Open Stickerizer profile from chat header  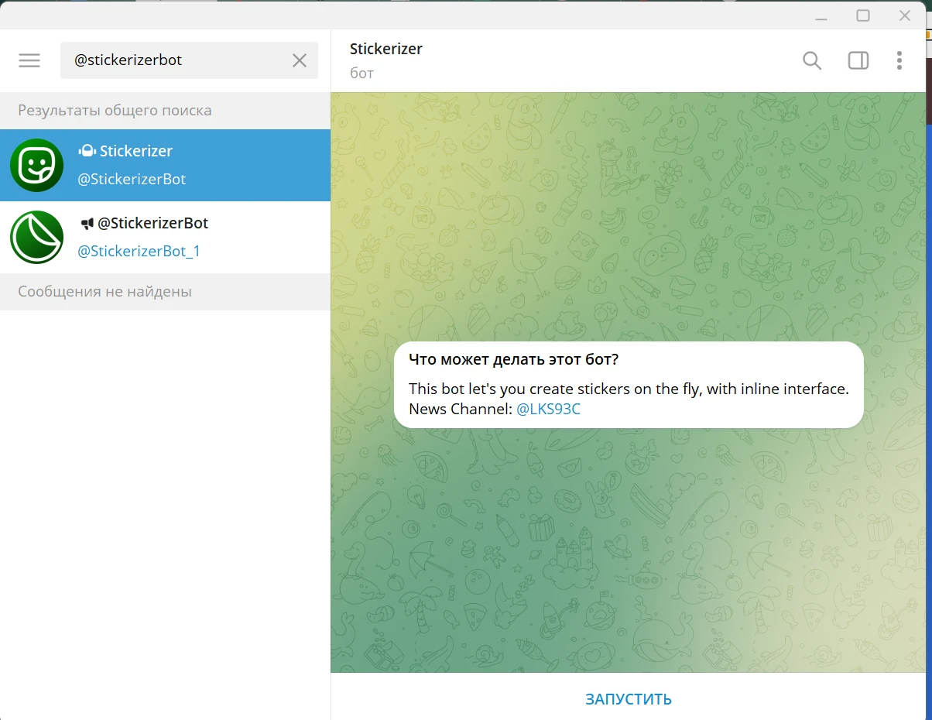click(x=386, y=49)
